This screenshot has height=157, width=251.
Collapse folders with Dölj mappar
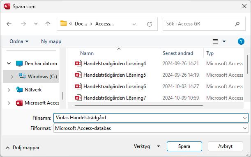(23, 148)
